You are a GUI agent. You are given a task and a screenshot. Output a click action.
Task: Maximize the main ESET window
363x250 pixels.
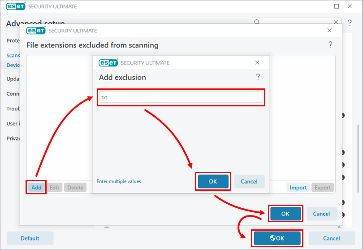(x=337, y=6)
